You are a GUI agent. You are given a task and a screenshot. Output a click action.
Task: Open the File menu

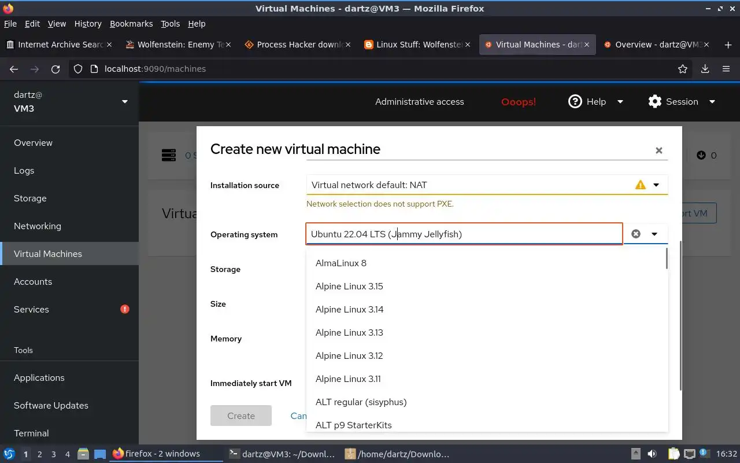[x=10, y=24]
